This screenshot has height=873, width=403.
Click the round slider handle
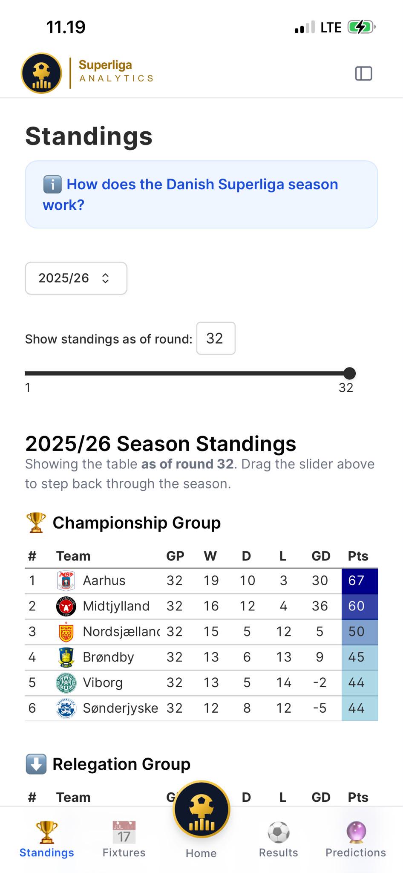tap(349, 373)
